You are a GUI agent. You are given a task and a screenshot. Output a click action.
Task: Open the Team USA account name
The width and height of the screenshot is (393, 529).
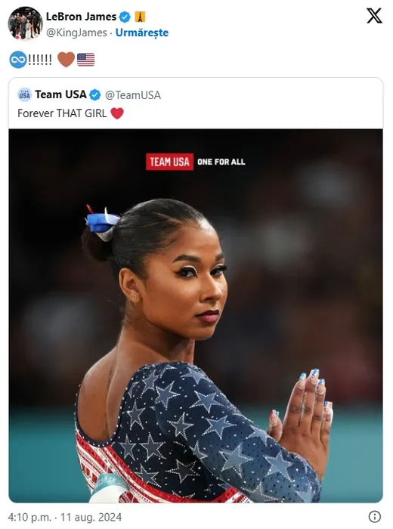(60, 94)
